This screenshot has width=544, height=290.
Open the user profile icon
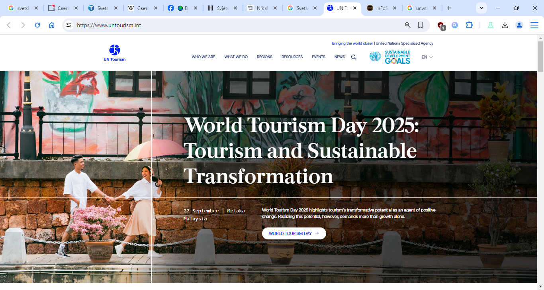pyautogui.click(x=519, y=25)
